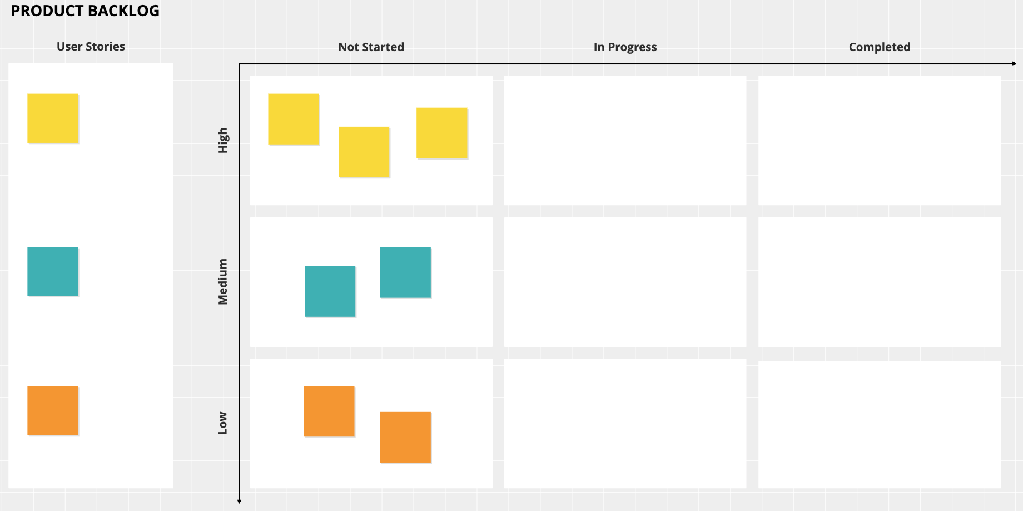Select the left teal note in Medium row
1023x511 pixels.
coord(330,291)
